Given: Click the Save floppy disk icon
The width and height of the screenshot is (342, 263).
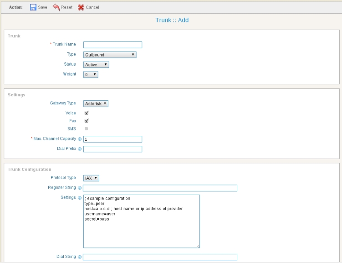Looking at the screenshot, I should pyautogui.click(x=33, y=7).
